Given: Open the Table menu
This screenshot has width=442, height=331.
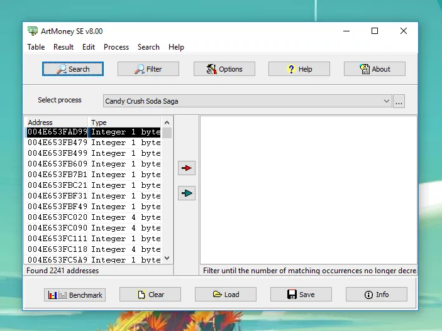Looking at the screenshot, I should 36,47.
